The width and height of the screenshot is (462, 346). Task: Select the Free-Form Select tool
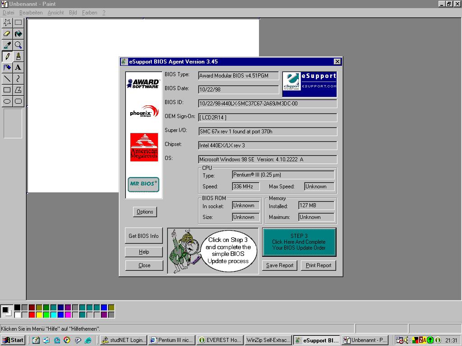tap(7, 23)
